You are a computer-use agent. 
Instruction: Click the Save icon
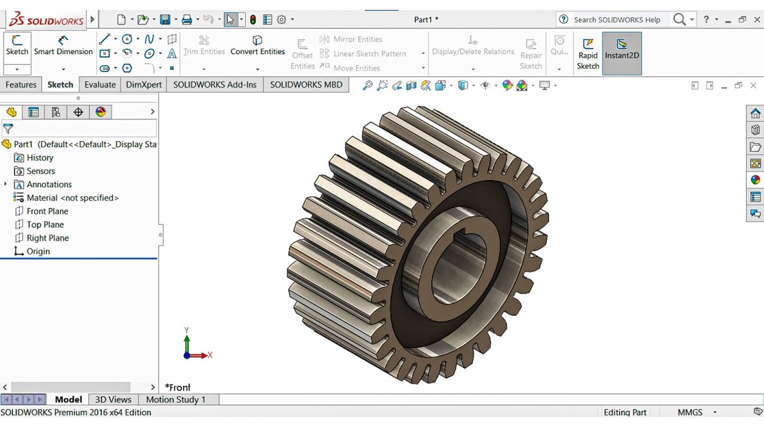165,20
